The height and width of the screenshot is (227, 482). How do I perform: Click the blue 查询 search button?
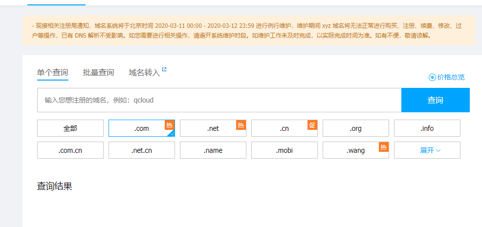pos(435,100)
